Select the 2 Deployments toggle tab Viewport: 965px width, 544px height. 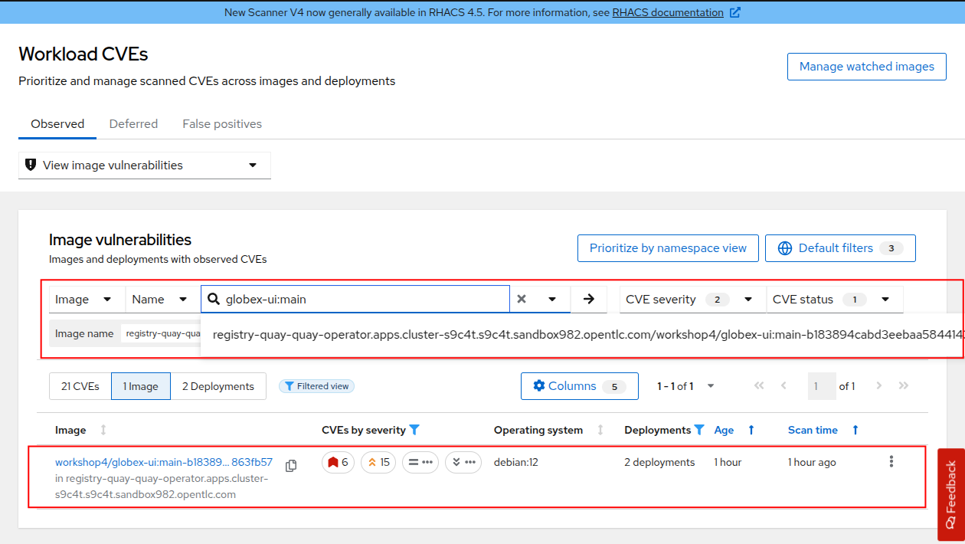click(218, 386)
